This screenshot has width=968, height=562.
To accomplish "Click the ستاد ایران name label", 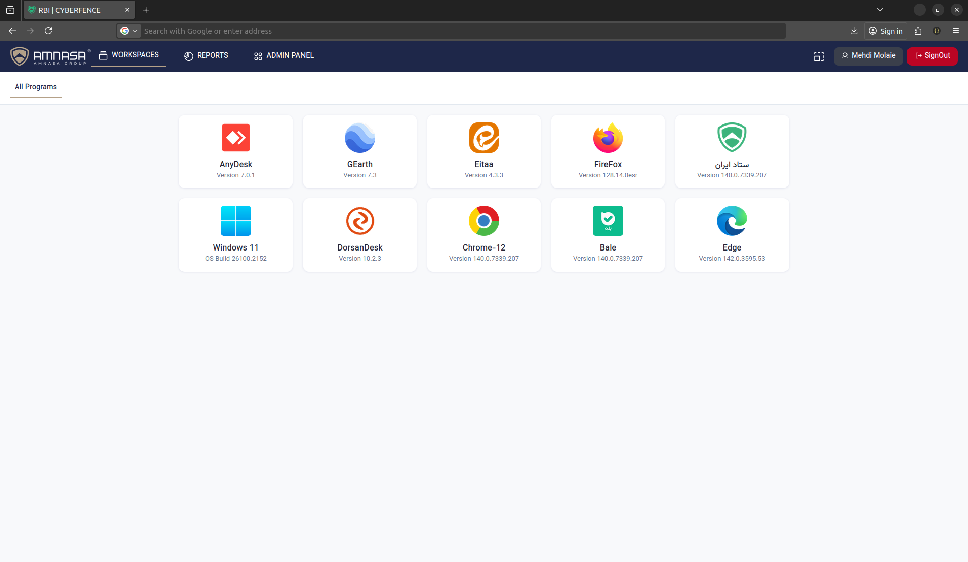I will coord(732,165).
